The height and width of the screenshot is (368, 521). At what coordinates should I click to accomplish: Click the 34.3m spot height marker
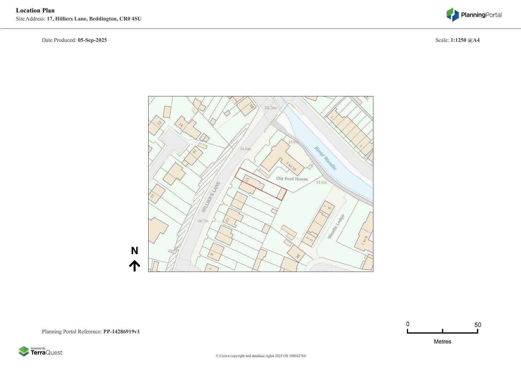270,108
